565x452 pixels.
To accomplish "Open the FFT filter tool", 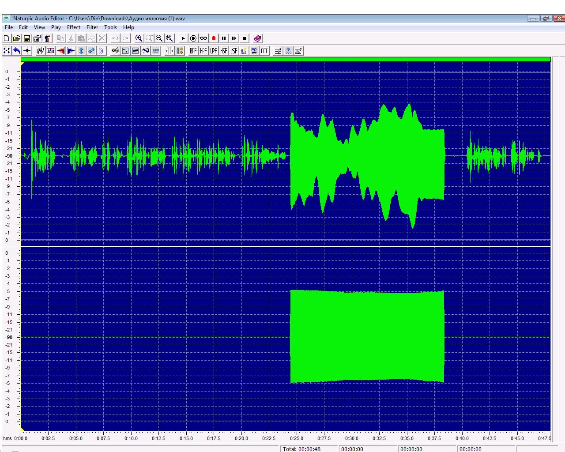I will 264,51.
